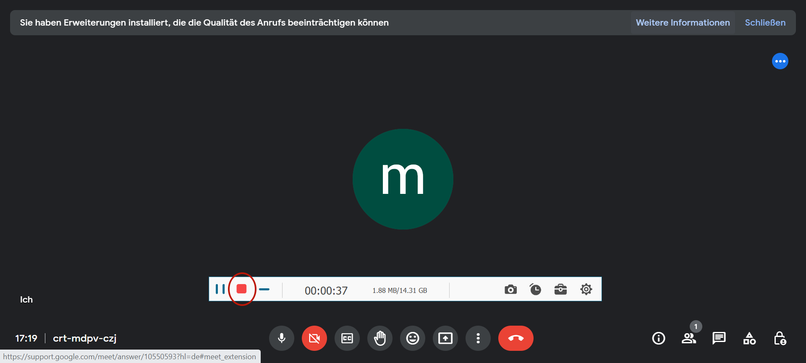
Task: Click the extension quality warning message
Action: [204, 23]
